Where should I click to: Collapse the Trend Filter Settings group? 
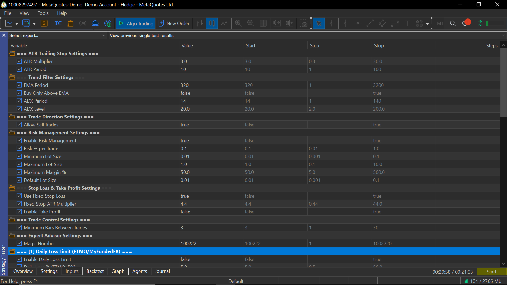point(12,77)
